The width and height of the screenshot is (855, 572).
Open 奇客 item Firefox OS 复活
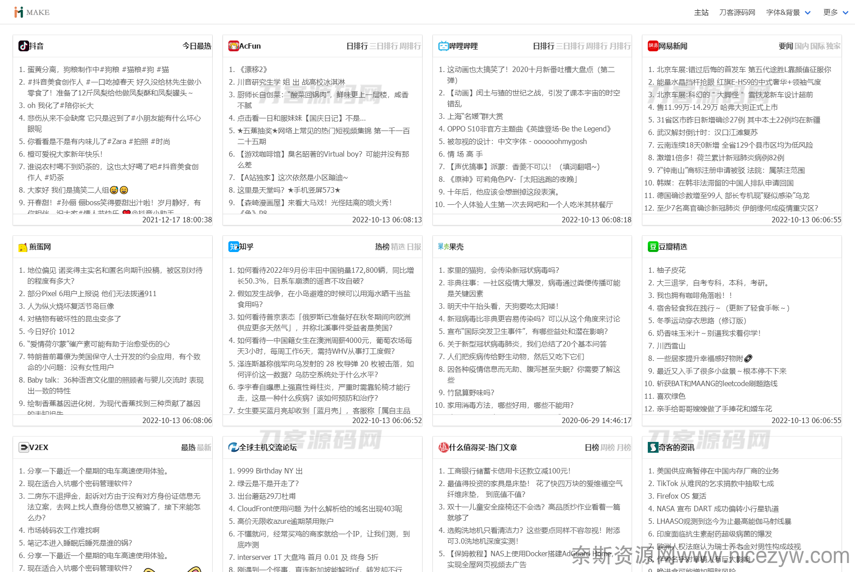pos(682,496)
